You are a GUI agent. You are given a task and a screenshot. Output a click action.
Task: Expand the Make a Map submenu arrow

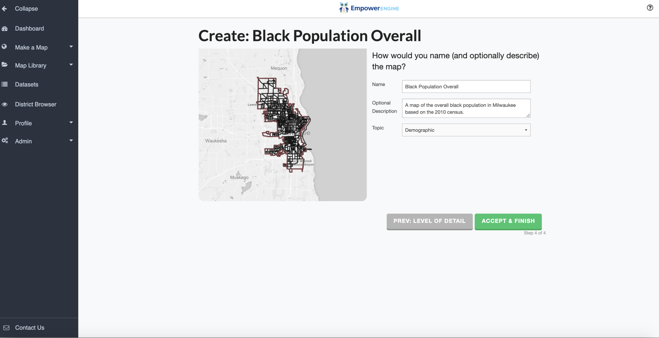pos(71,47)
